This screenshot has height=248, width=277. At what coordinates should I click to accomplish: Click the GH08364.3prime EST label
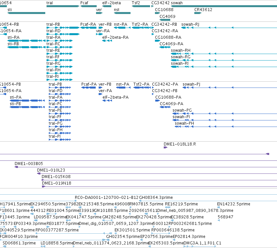156,197
